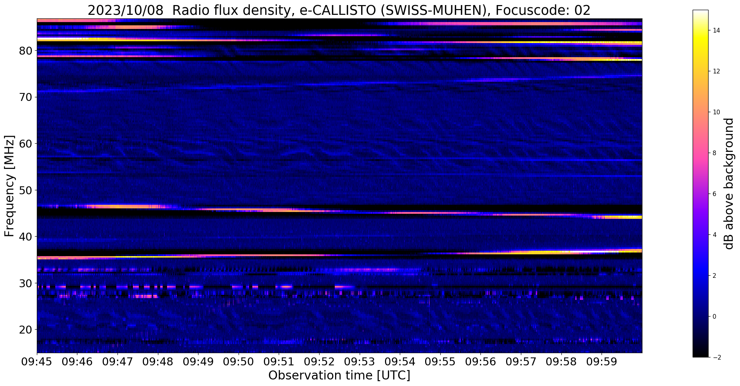Click the 'Observation time [UTC]' x-axis label
Image resolution: width=740 pixels, height=386 pixels.
coord(339,375)
